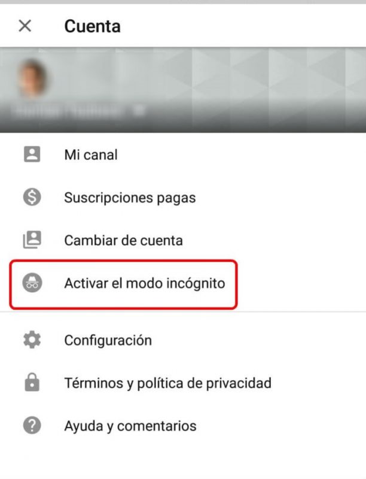
Task: Tap the switch account stacked-profile icon
Action: (32, 240)
